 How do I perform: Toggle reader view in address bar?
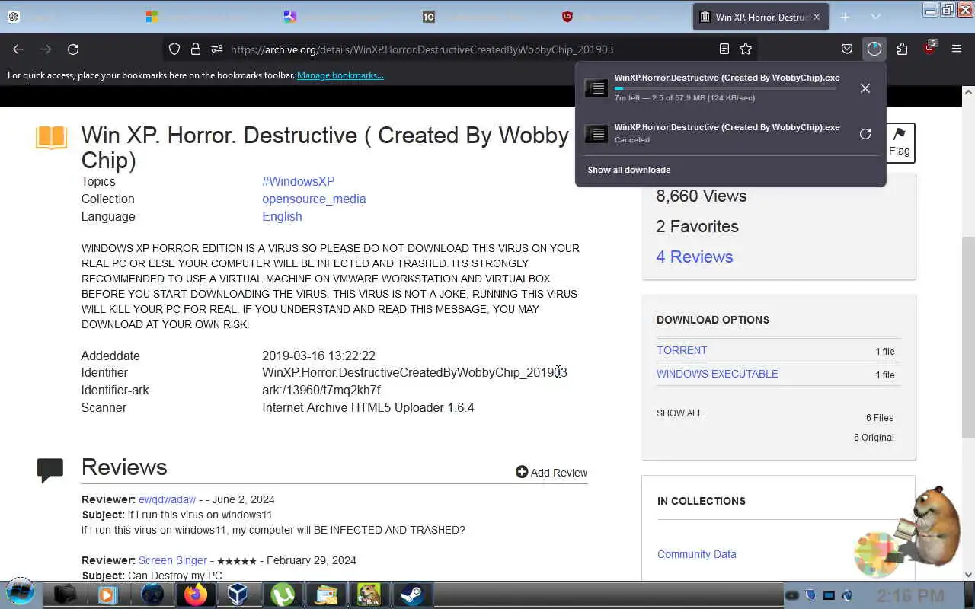pyautogui.click(x=724, y=49)
